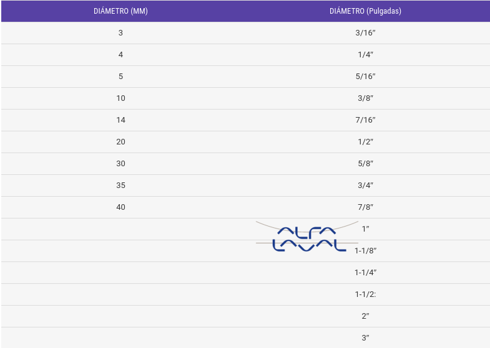Click the 5/16″ inch value
The width and height of the screenshot is (490, 348).
[x=365, y=77]
